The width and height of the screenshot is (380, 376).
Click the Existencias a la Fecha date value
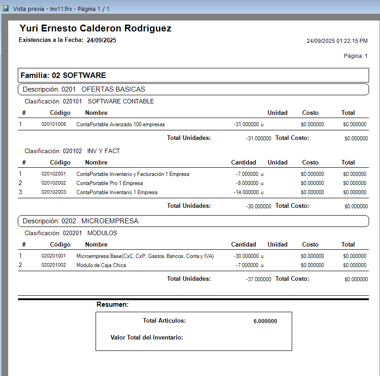click(x=101, y=40)
